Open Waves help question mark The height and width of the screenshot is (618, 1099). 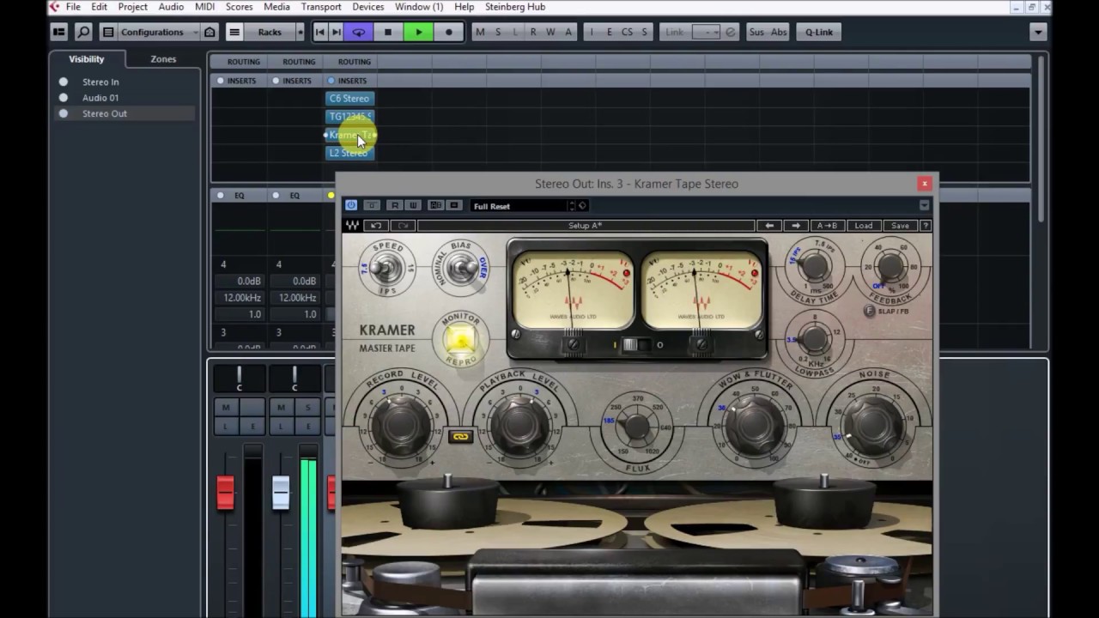coord(925,226)
